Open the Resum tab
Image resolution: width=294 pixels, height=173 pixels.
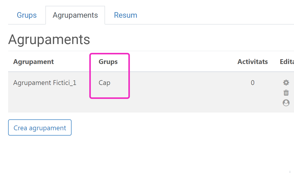pyautogui.click(x=126, y=15)
